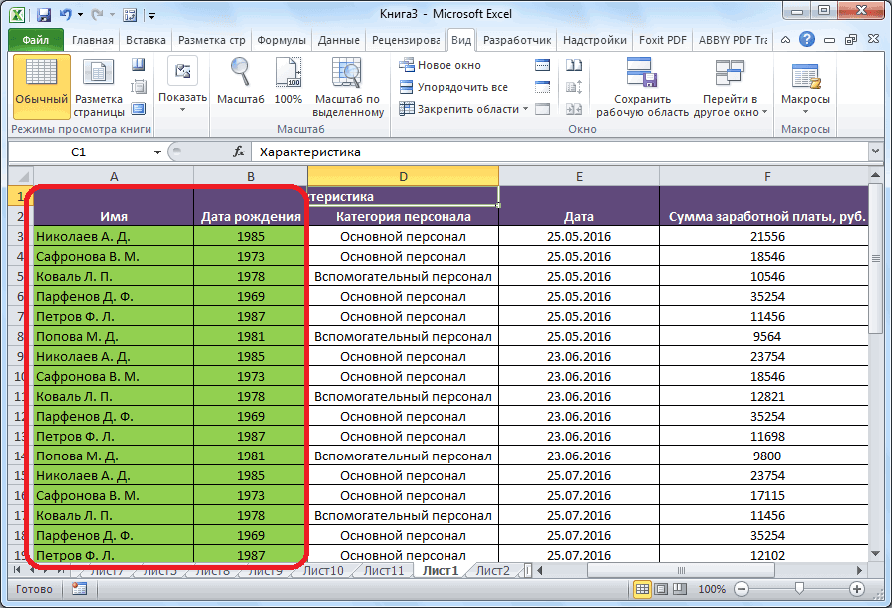Click Save icon in quick access toolbar
Viewport: 892px width, 608px height.
pyautogui.click(x=44, y=16)
